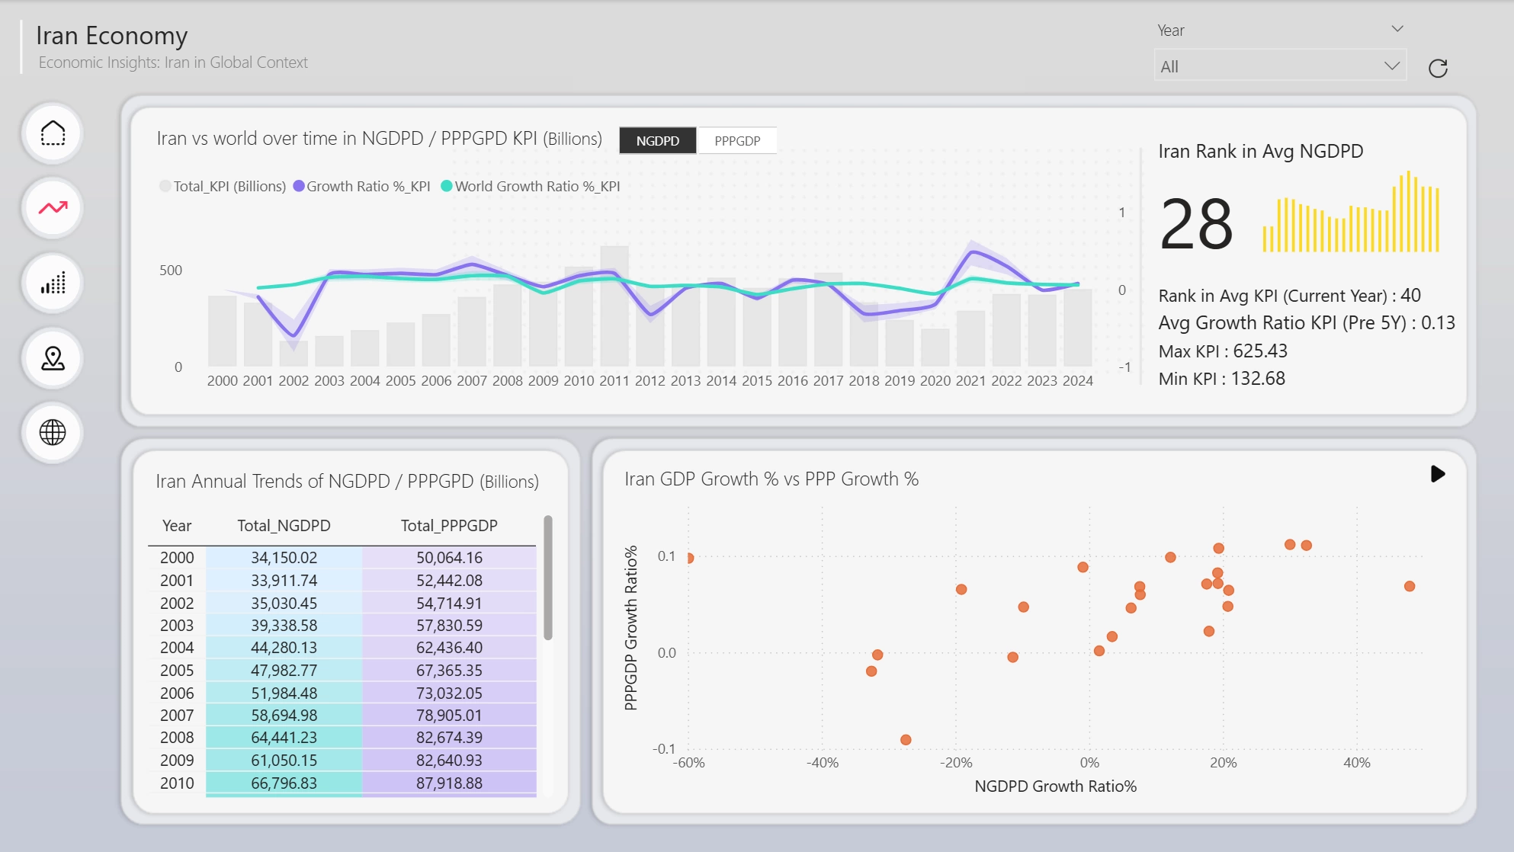Open the bar chart navigation icon

click(53, 283)
